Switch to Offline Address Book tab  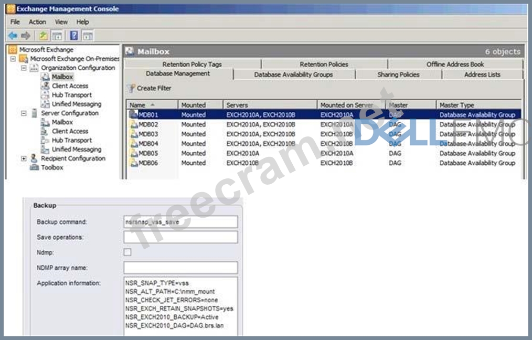pyautogui.click(x=455, y=64)
